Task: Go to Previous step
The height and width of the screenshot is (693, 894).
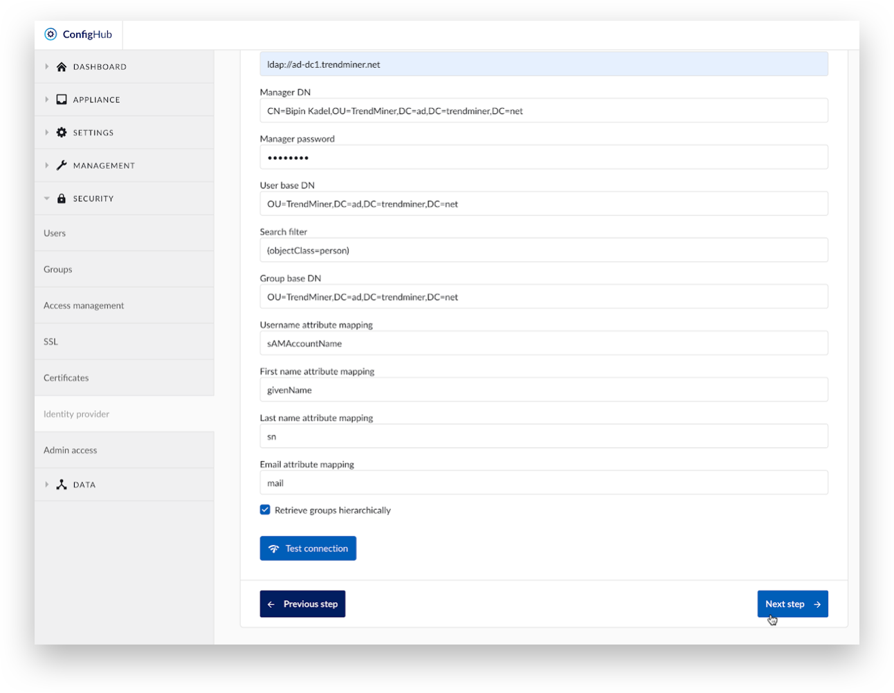Action: point(302,604)
